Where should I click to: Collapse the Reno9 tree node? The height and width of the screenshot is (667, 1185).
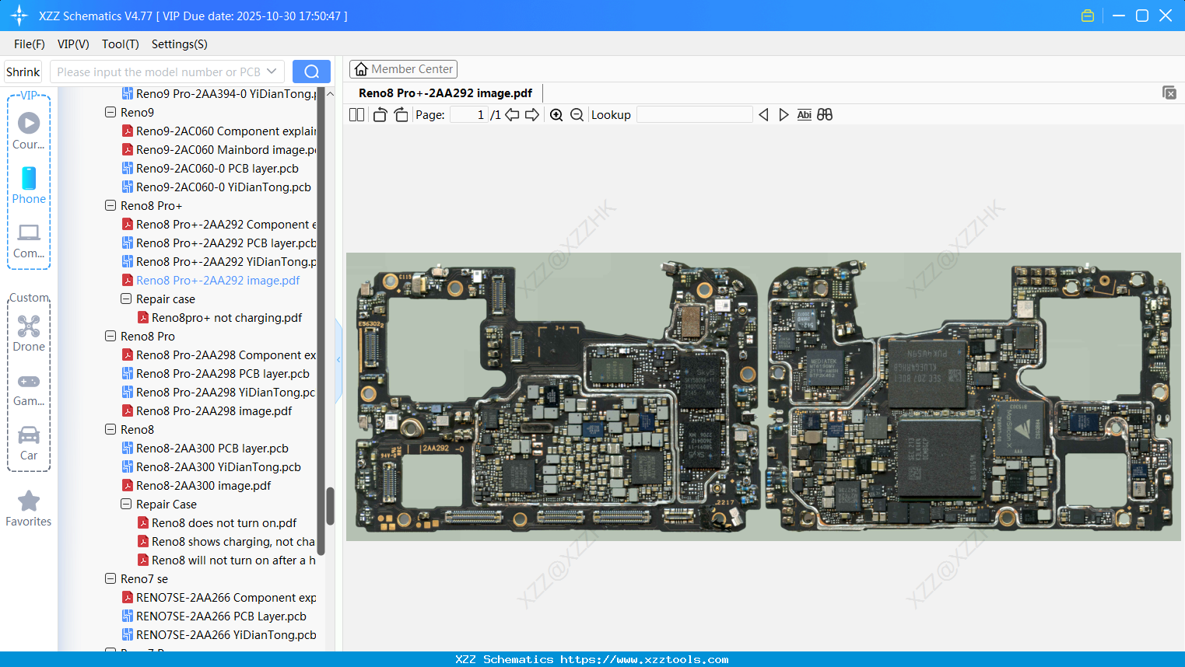point(110,113)
